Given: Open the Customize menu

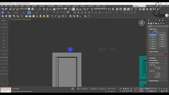Looking at the screenshot, I should coord(75,6).
